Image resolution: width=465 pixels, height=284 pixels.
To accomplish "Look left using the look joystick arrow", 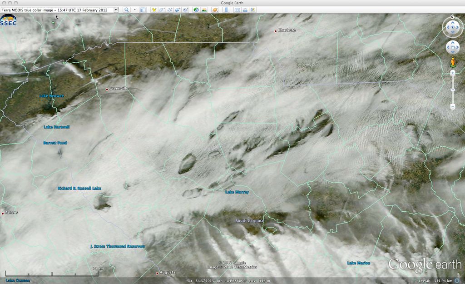I will click(x=447, y=27).
